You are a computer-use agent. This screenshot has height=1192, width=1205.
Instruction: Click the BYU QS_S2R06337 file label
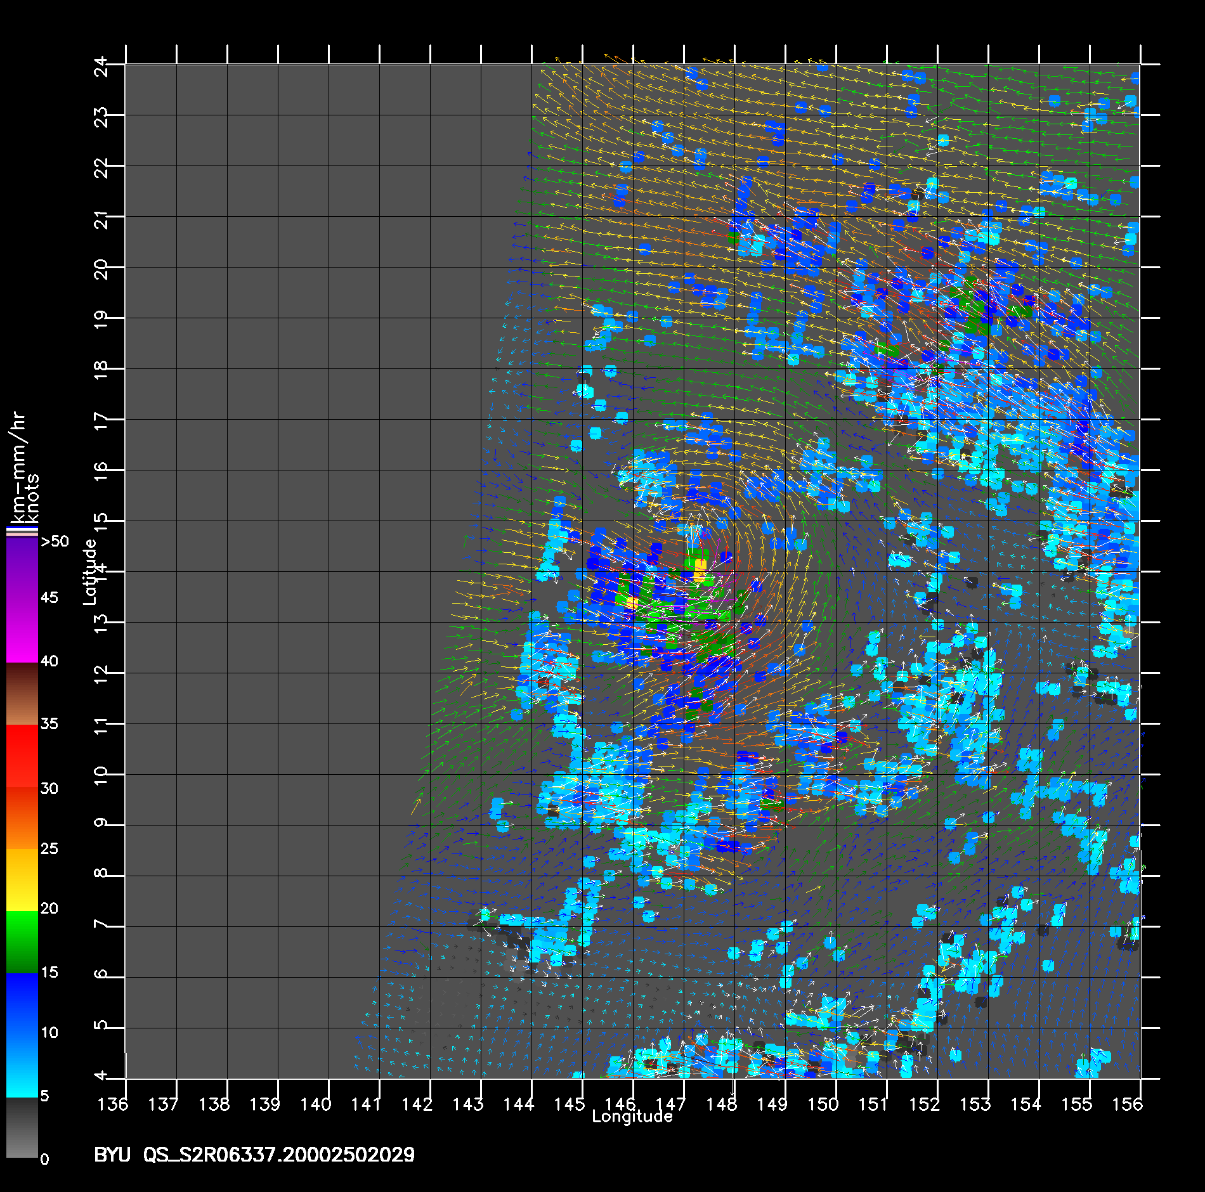[254, 1155]
